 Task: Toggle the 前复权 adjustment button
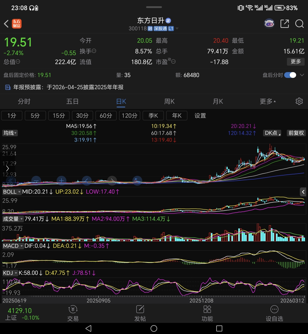pos(296,133)
